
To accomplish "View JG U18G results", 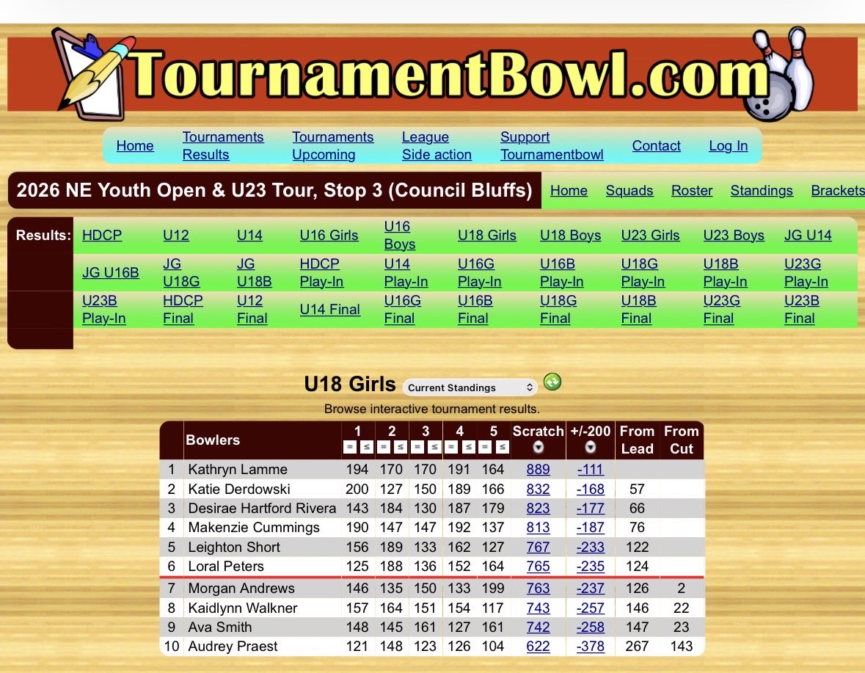I will click(181, 272).
